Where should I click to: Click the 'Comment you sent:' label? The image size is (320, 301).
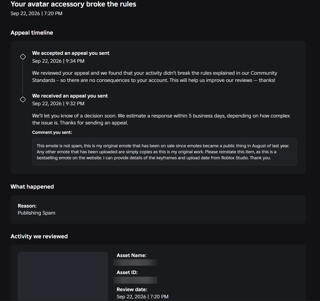pos(52,132)
